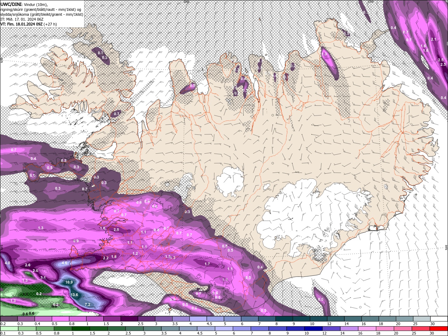Click the 2.0 snowfall value on the map
This screenshot has height=336, width=448.
116,230
